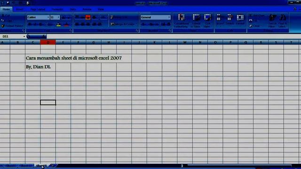Viewport: 301px width, 169px height.
Task: Launch the Alignment group dialog
Action: point(137,31)
